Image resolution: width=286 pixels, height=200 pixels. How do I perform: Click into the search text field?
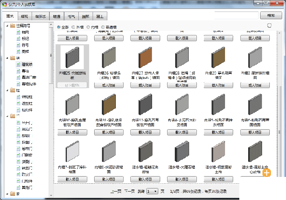(236, 15)
